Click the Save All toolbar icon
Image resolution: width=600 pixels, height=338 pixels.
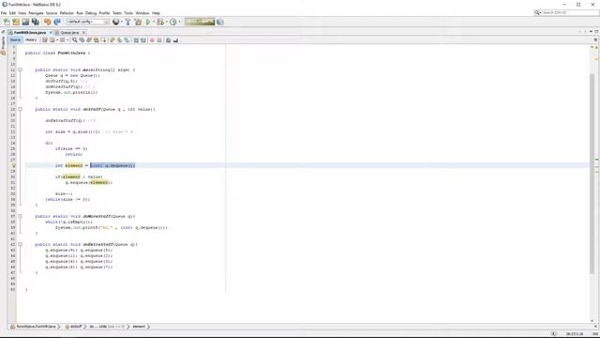click(x=36, y=23)
